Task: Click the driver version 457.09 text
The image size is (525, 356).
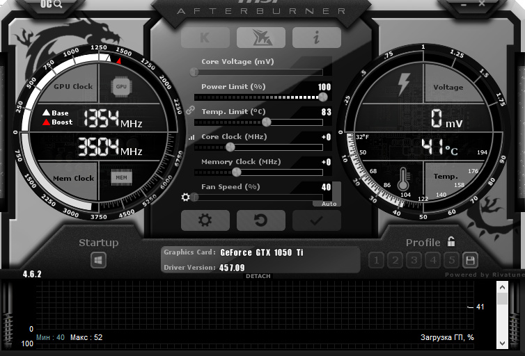Action: click(232, 268)
